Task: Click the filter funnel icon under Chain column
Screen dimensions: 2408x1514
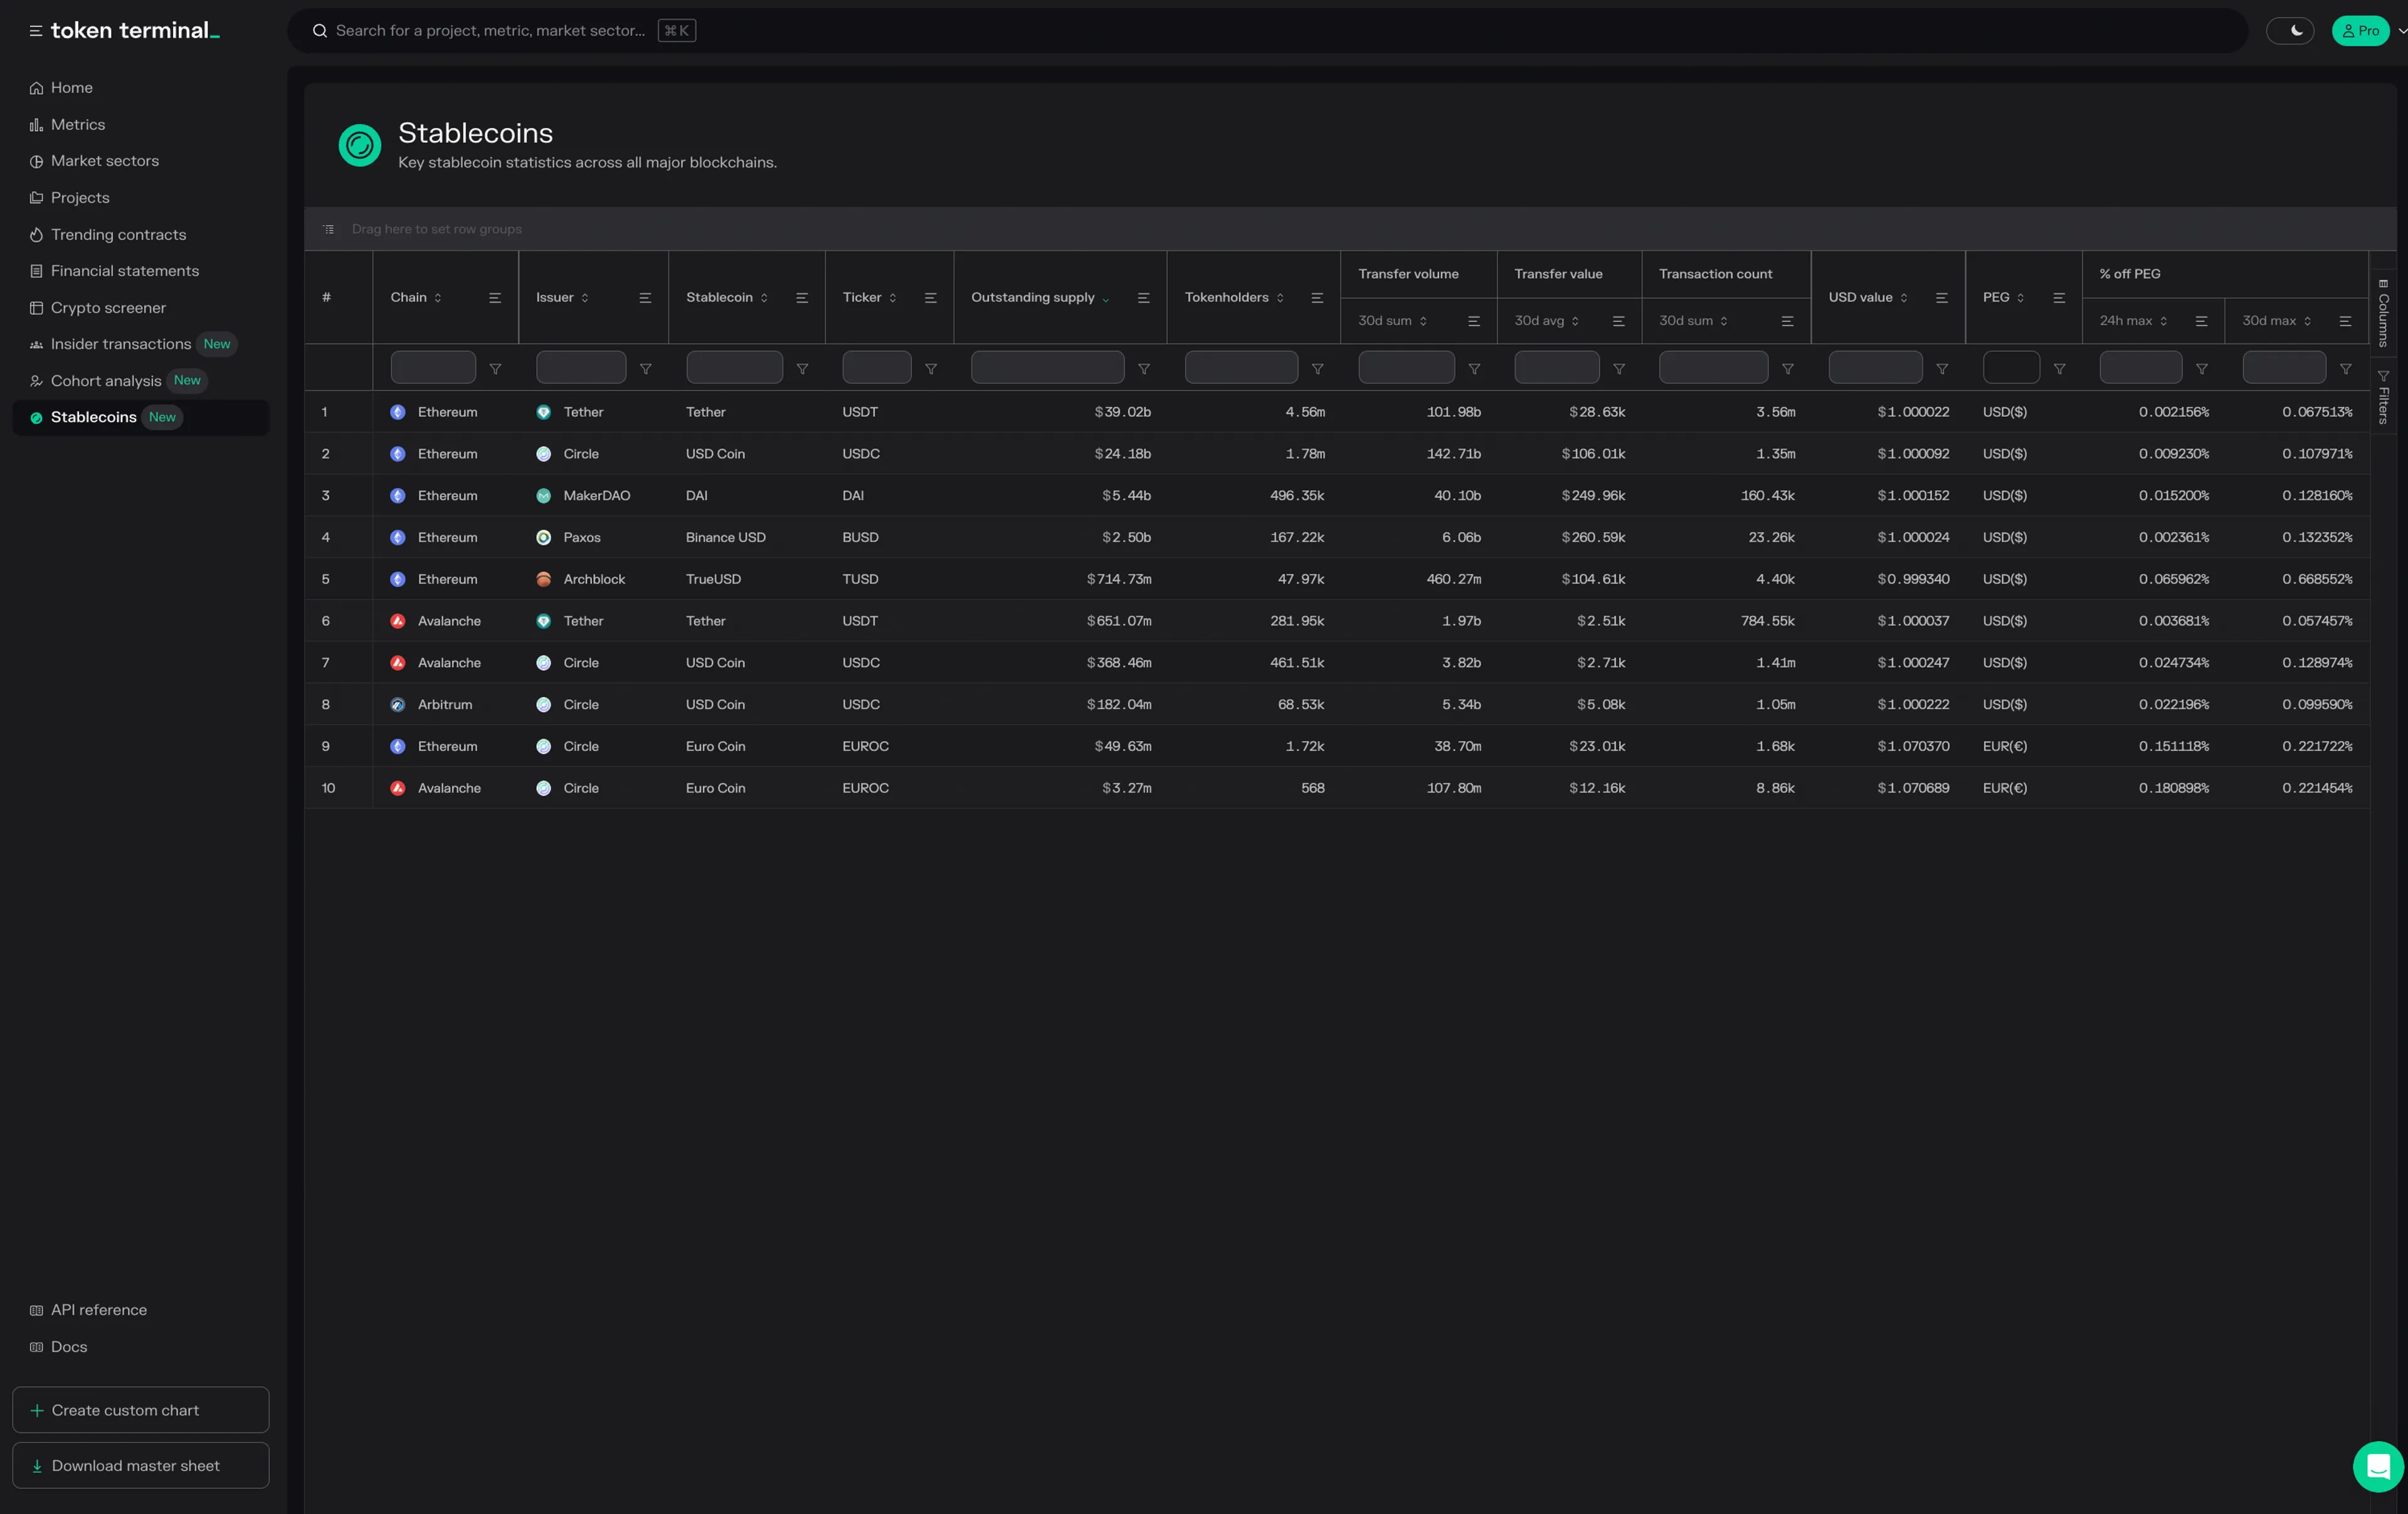Action: (x=495, y=369)
